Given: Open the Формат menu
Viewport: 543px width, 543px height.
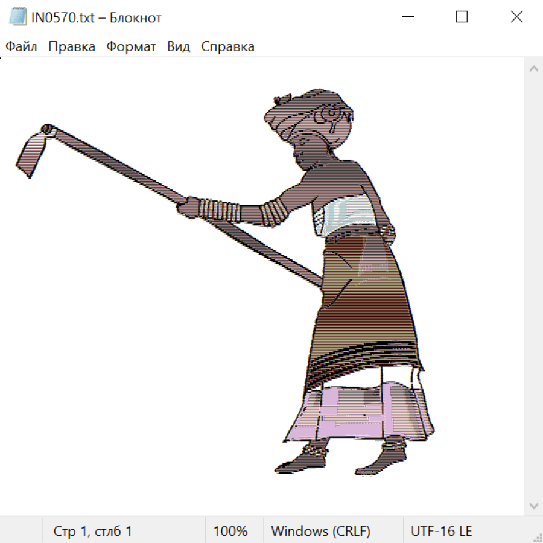Looking at the screenshot, I should point(131,47).
